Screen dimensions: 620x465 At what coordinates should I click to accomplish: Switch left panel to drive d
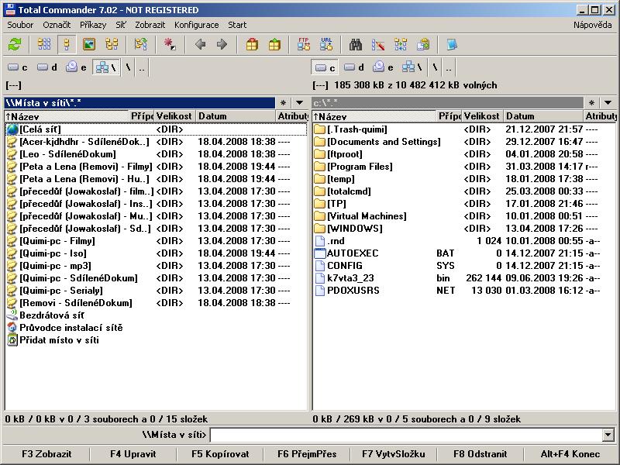coord(48,67)
